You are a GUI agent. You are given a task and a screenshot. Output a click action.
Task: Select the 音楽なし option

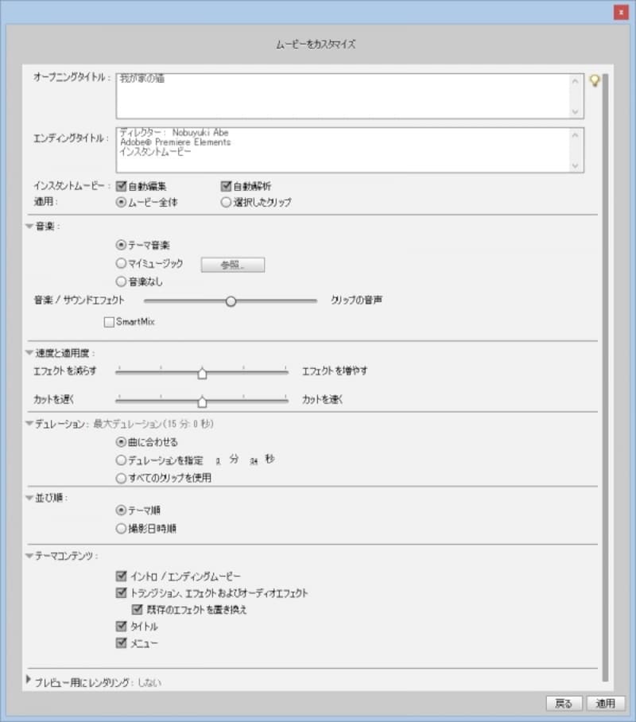pos(121,281)
